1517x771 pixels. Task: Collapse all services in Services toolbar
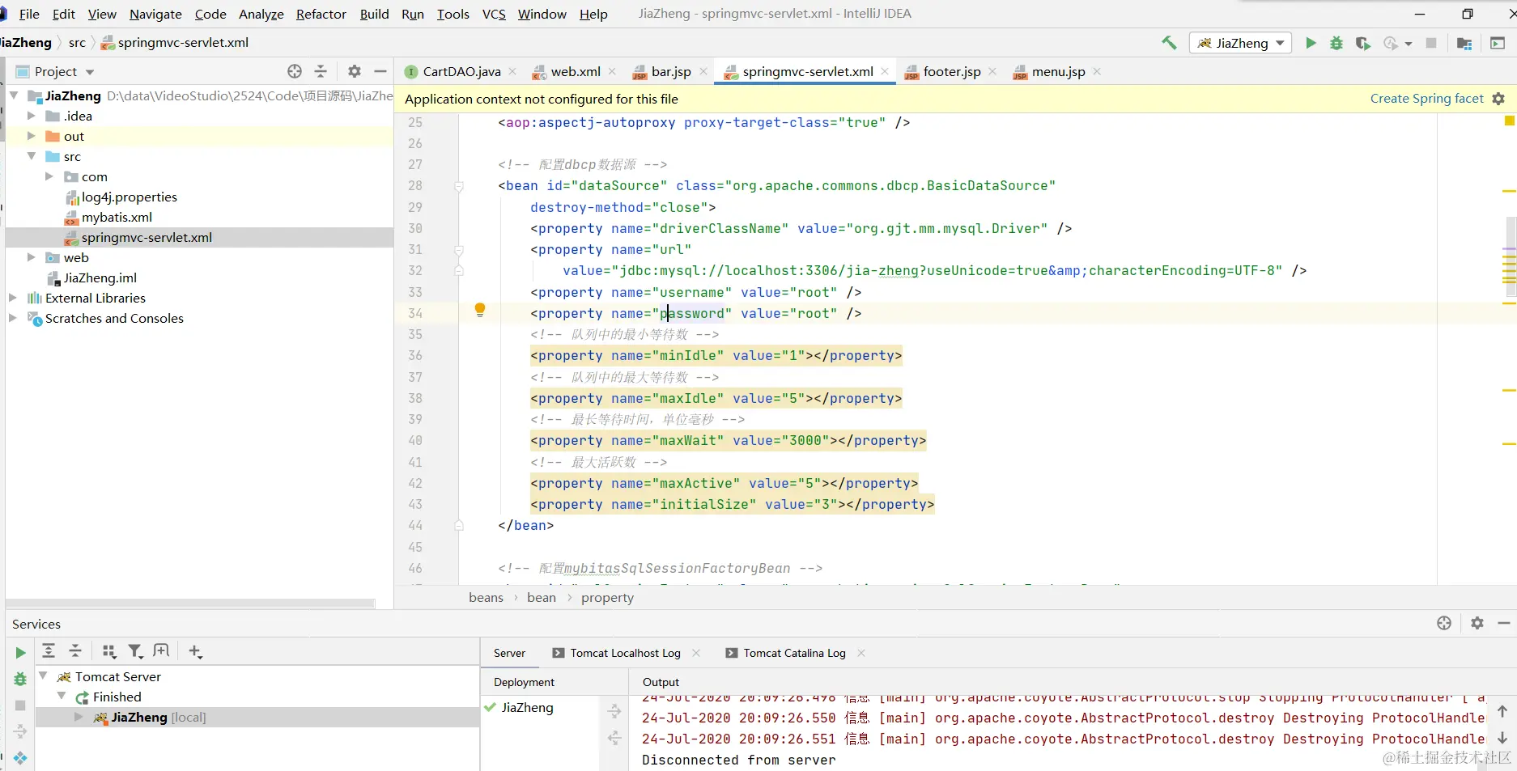click(x=75, y=650)
